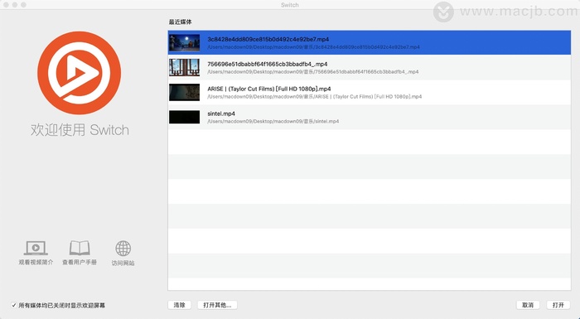Image resolution: width=580 pixels, height=319 pixels.
Task: Click 访问网站 label
Action: pos(123,263)
